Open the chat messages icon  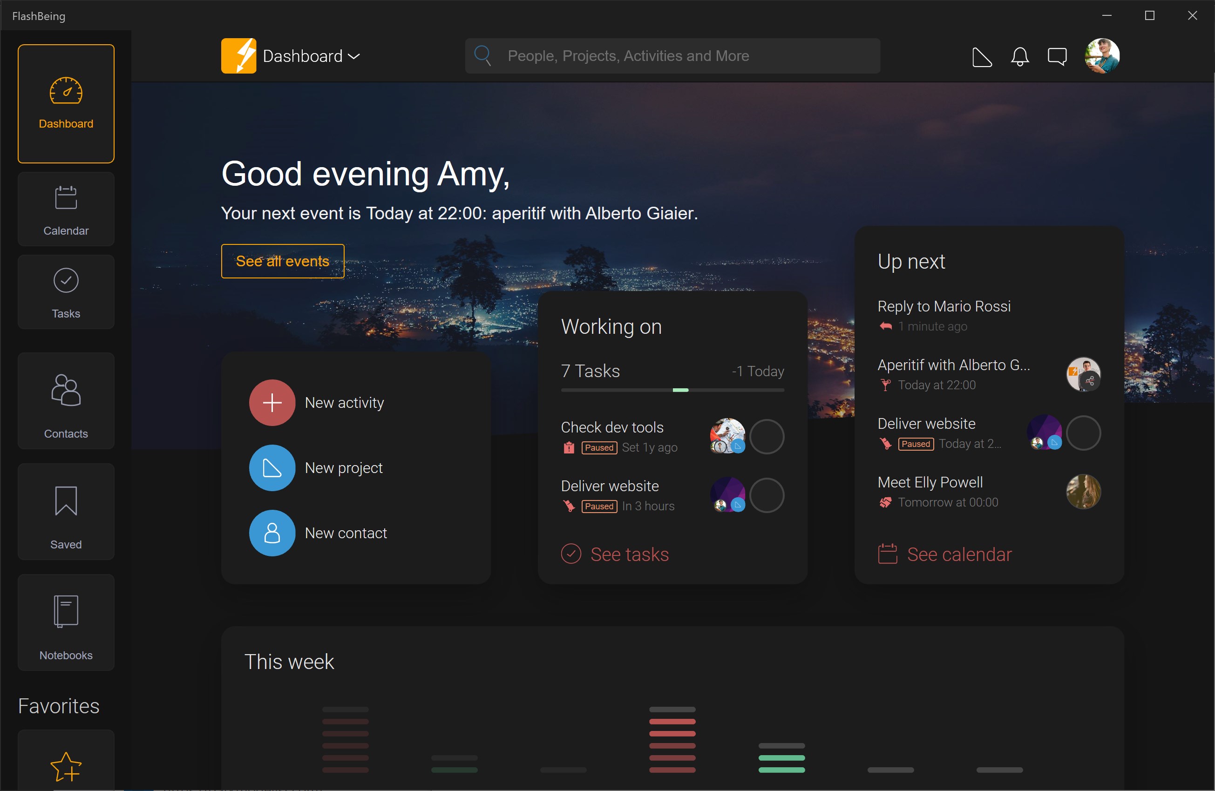(x=1057, y=57)
